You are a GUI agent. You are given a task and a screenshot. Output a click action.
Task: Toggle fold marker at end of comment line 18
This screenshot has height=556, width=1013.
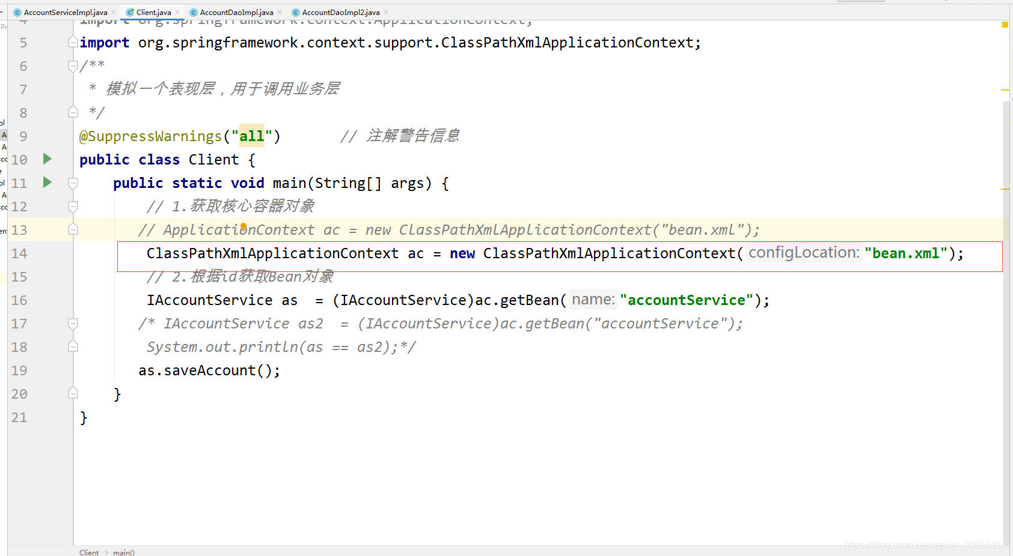pos(73,346)
